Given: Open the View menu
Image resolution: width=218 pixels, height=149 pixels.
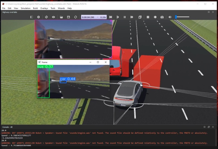Looking at the screenshot, I should point(16,8).
